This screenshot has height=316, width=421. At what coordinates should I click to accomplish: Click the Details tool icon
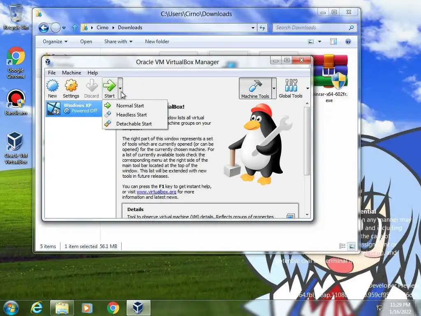tap(291, 216)
